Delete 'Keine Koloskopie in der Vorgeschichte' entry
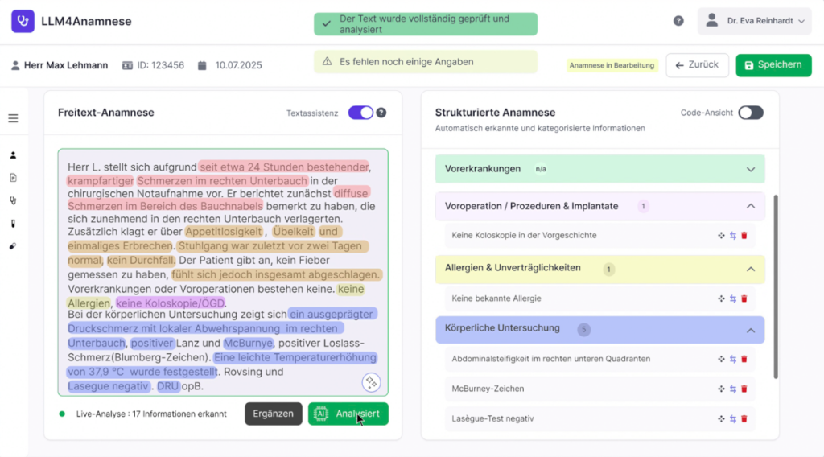This screenshot has height=457, width=824. click(x=744, y=236)
